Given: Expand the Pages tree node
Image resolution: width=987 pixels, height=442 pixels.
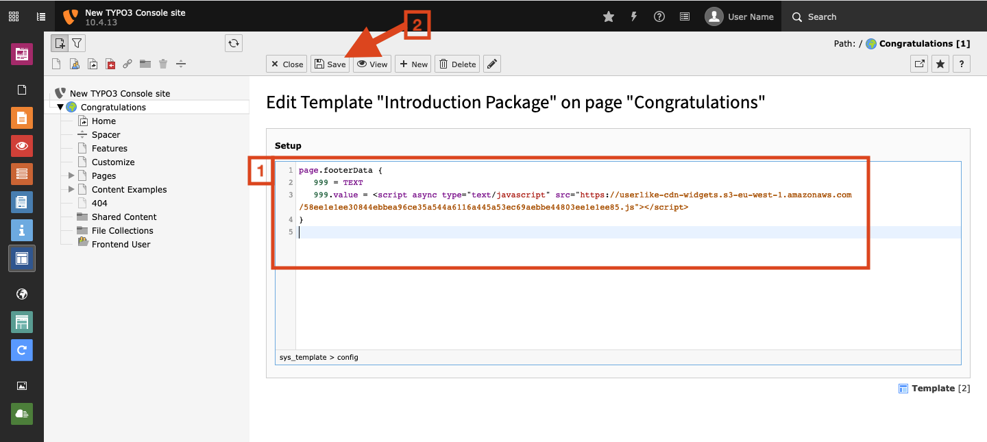Looking at the screenshot, I should click(x=71, y=176).
